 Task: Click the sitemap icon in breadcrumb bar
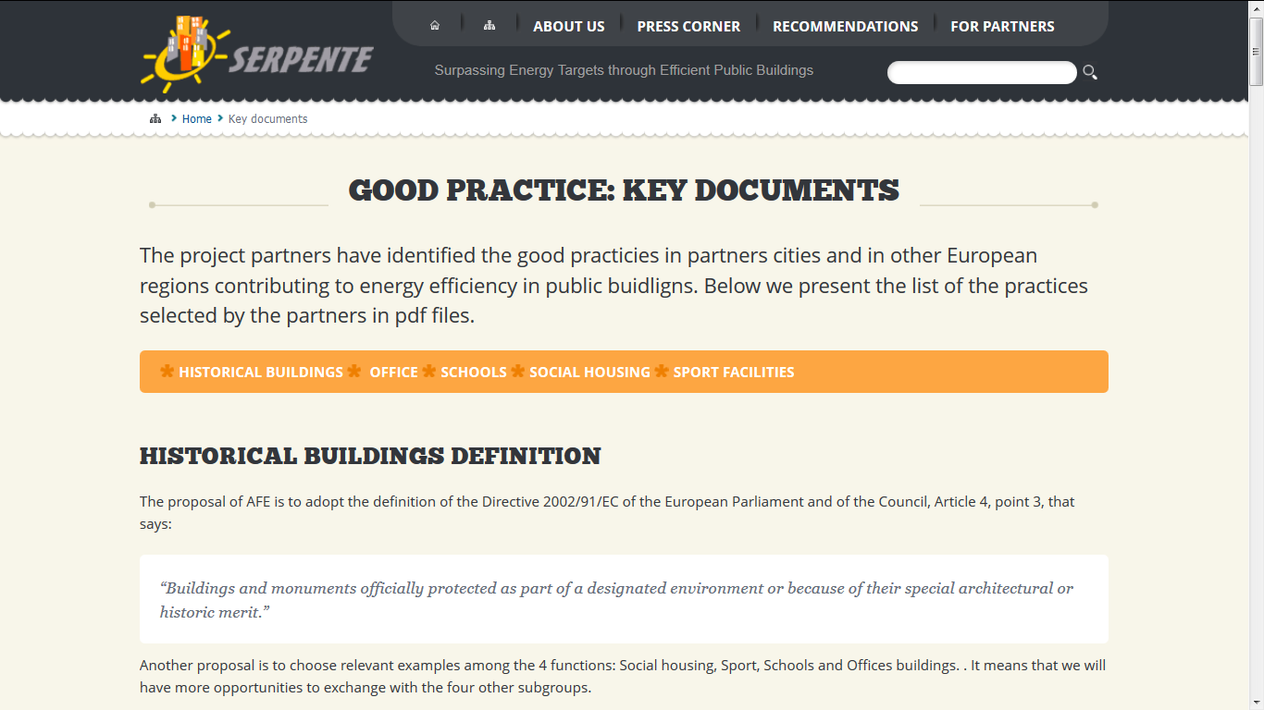(x=155, y=119)
